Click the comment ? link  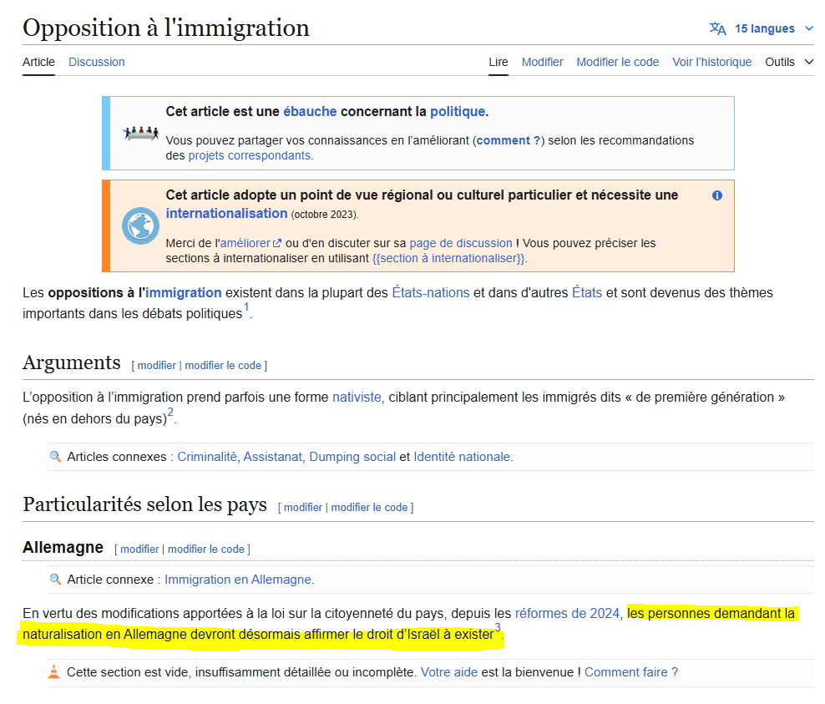click(509, 140)
